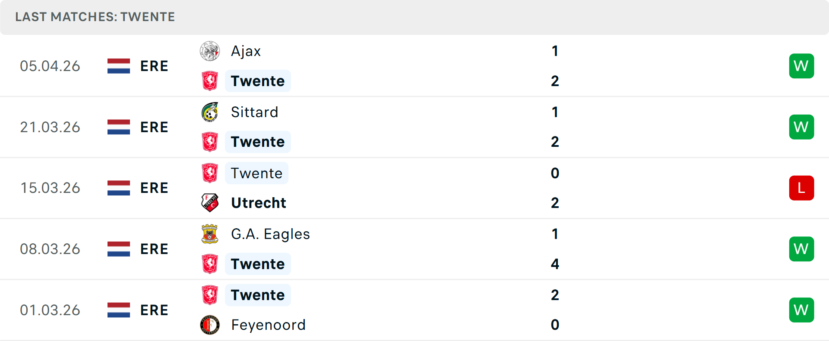Click the Ajax club crest icon
829x341 pixels.
[x=210, y=51]
